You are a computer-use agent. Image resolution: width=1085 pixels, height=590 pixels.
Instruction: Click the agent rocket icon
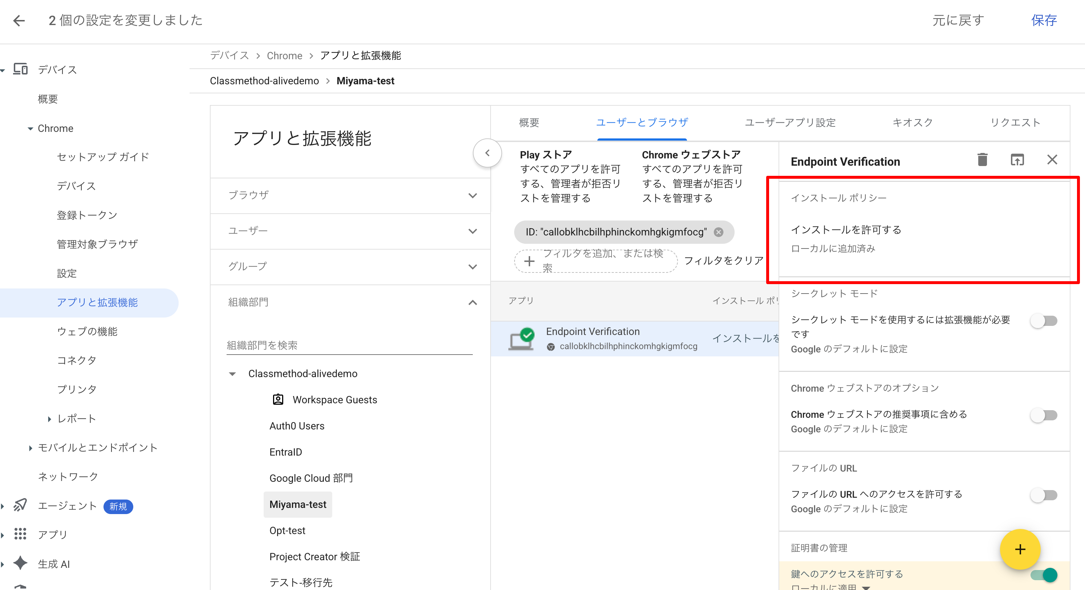pyautogui.click(x=20, y=505)
